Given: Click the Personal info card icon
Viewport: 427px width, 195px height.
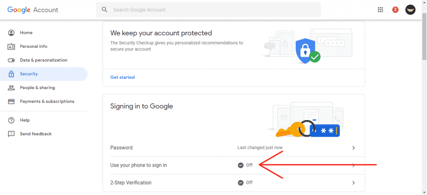Looking at the screenshot, I should point(11,46).
